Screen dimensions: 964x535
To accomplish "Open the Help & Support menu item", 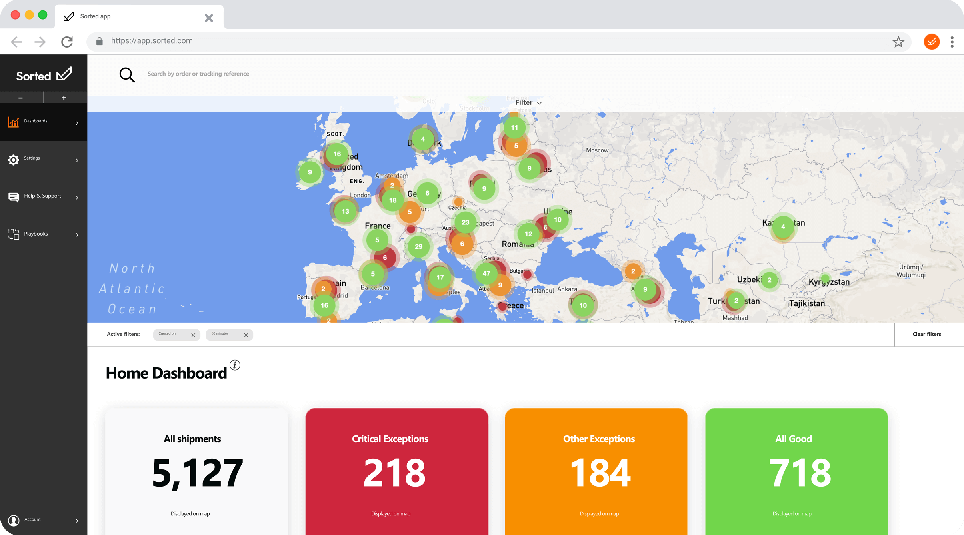I will 44,197.
